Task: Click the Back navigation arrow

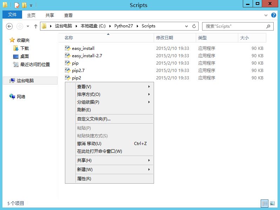Action: coord(9,26)
